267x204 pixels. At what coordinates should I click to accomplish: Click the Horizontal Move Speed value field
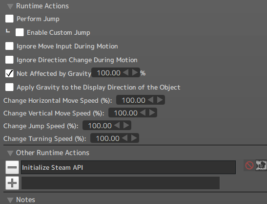point(133,100)
